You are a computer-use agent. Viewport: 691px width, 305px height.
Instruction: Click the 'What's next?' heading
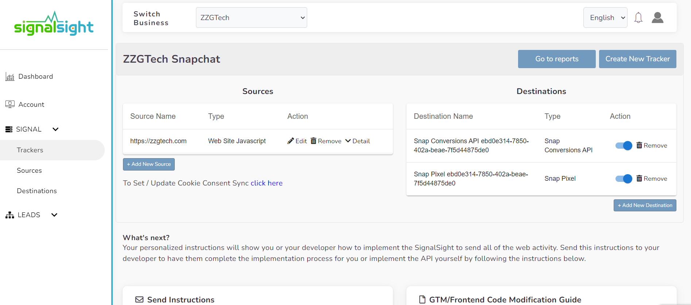[x=146, y=238]
